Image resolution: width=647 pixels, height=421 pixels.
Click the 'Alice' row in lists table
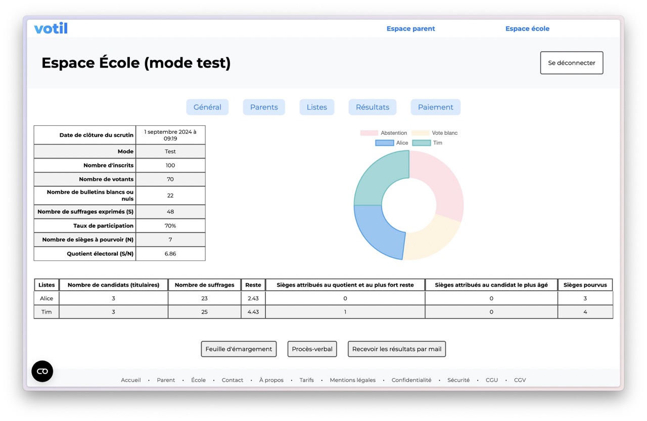[x=323, y=298]
